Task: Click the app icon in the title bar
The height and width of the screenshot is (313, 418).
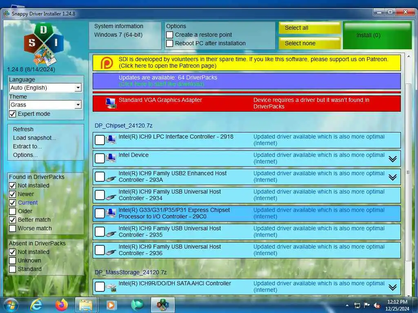Action: click(7, 13)
